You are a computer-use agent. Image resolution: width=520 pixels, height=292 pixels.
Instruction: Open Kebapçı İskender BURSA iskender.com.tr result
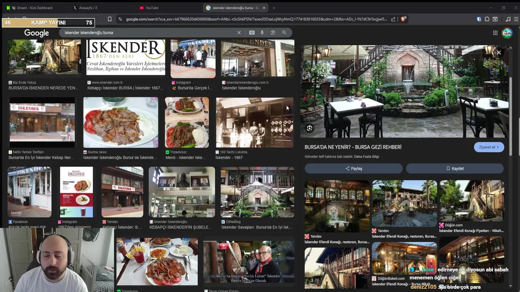click(126, 88)
